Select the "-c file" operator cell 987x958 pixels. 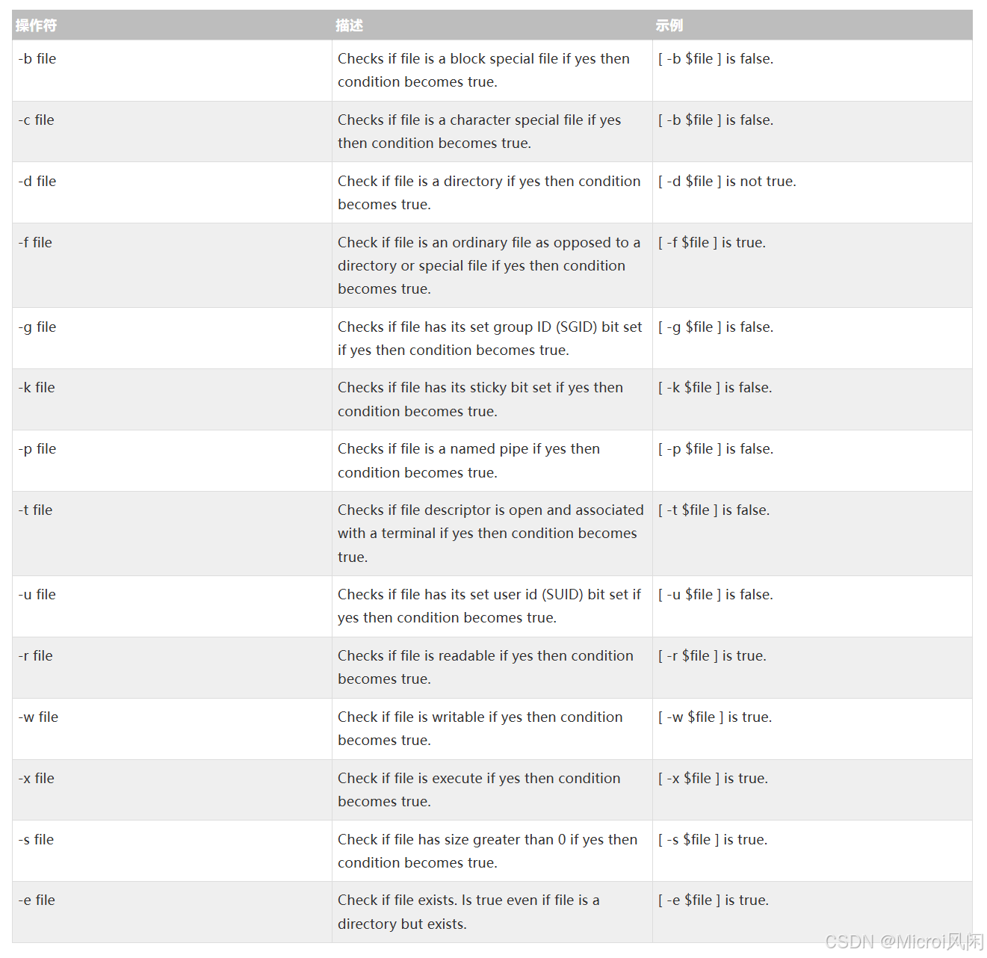click(x=37, y=120)
